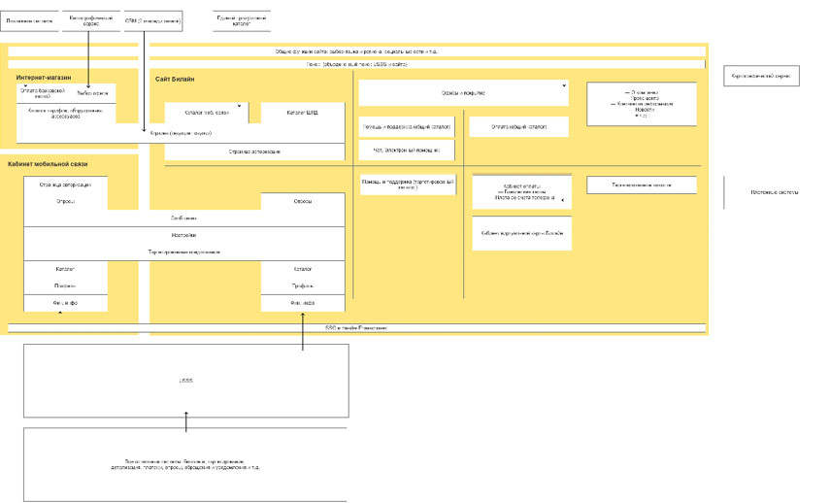Viewport: 829px width, 503px height.
Task: Select the Чат, Электронный помощник block
Action: pos(407,151)
